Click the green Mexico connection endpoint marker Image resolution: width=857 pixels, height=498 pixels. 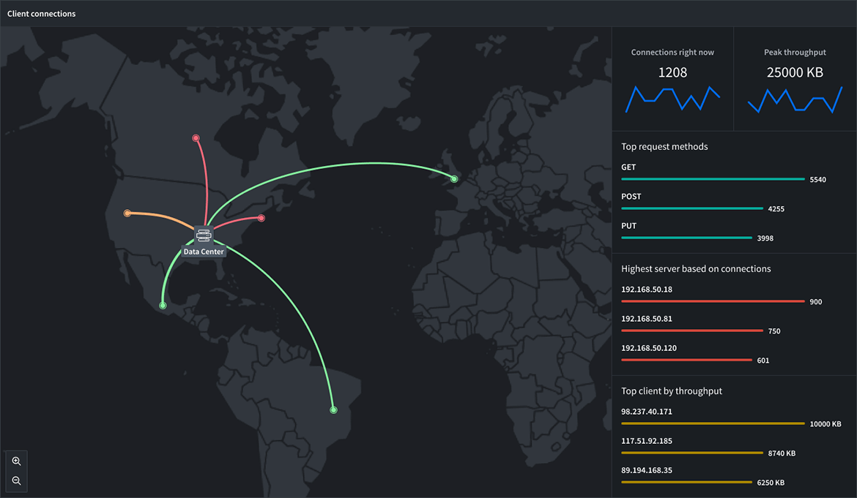coord(163,306)
